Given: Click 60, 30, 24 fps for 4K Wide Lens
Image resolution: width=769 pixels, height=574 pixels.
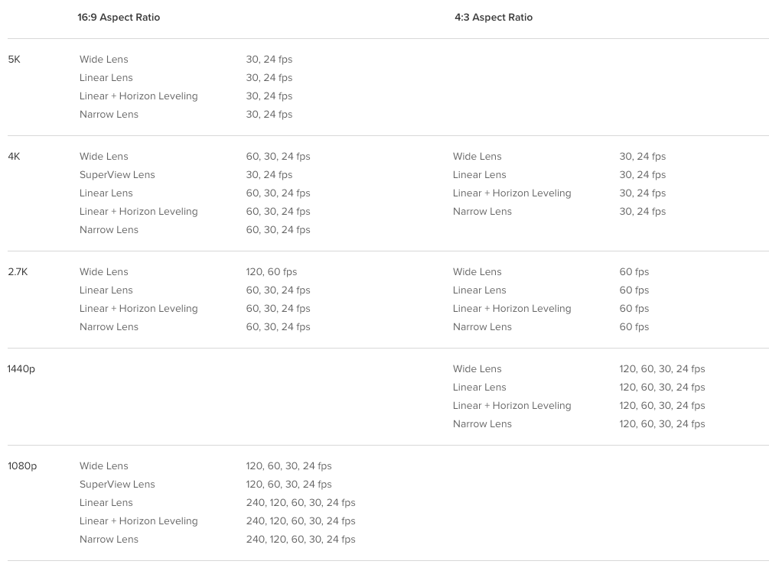Looking at the screenshot, I should pos(278,156).
